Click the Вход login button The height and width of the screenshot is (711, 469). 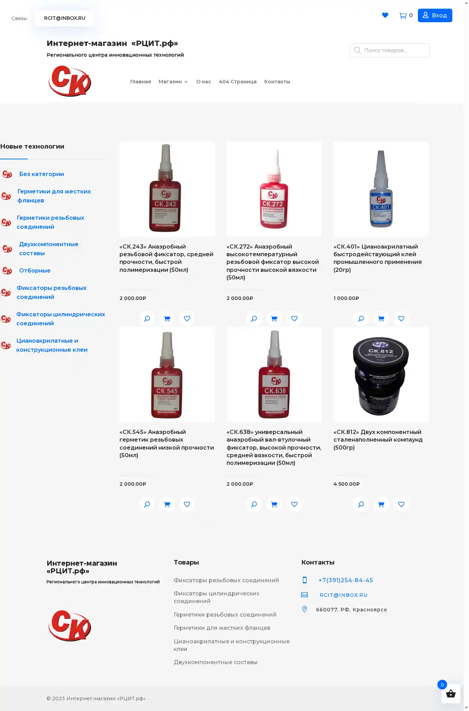pyautogui.click(x=435, y=15)
